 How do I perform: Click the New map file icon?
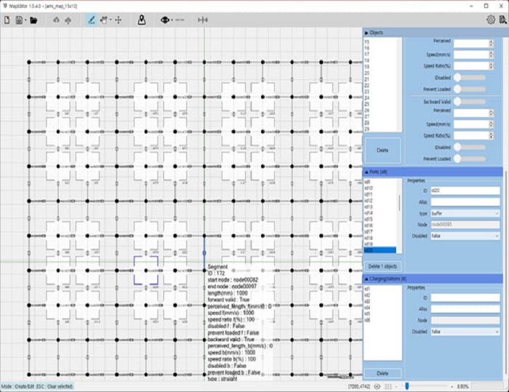(8, 20)
